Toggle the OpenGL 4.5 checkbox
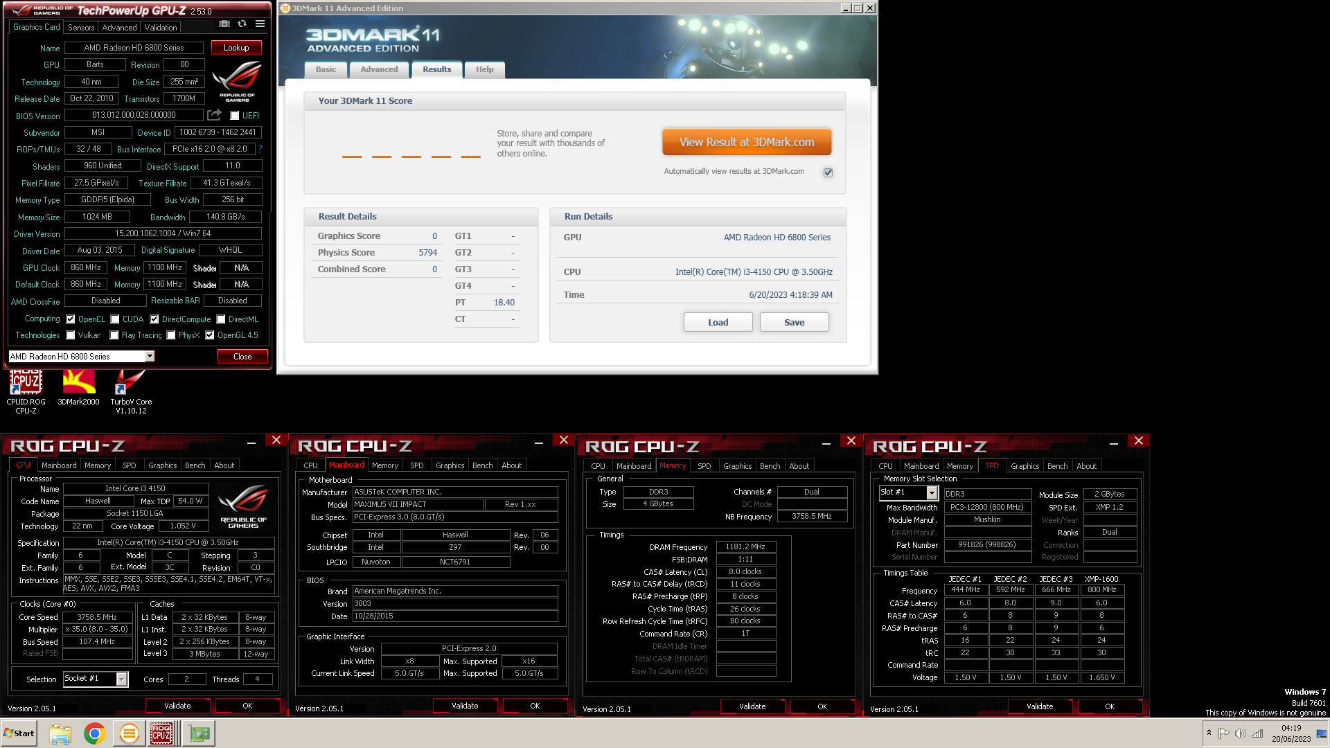Viewport: 1330px width, 748px height. [x=210, y=335]
